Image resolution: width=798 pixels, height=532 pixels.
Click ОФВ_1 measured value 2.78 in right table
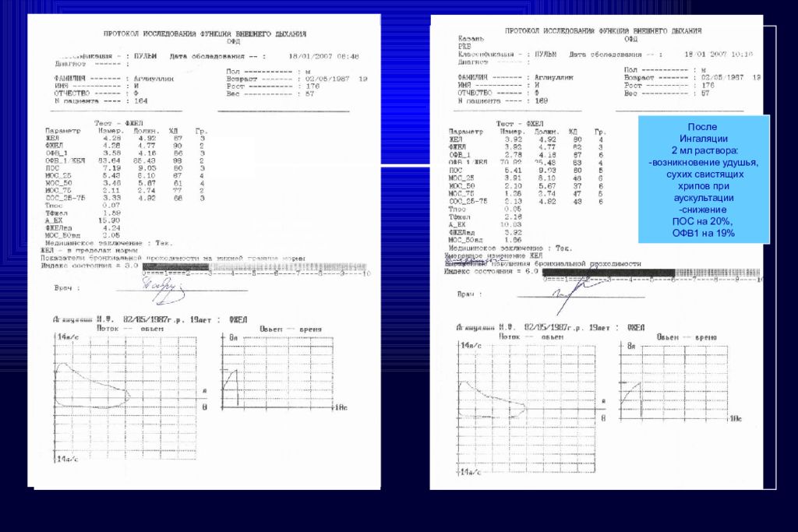click(x=513, y=155)
